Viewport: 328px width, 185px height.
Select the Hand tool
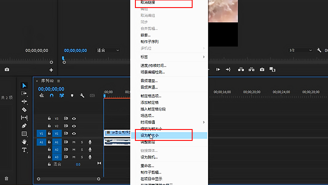tap(24, 142)
